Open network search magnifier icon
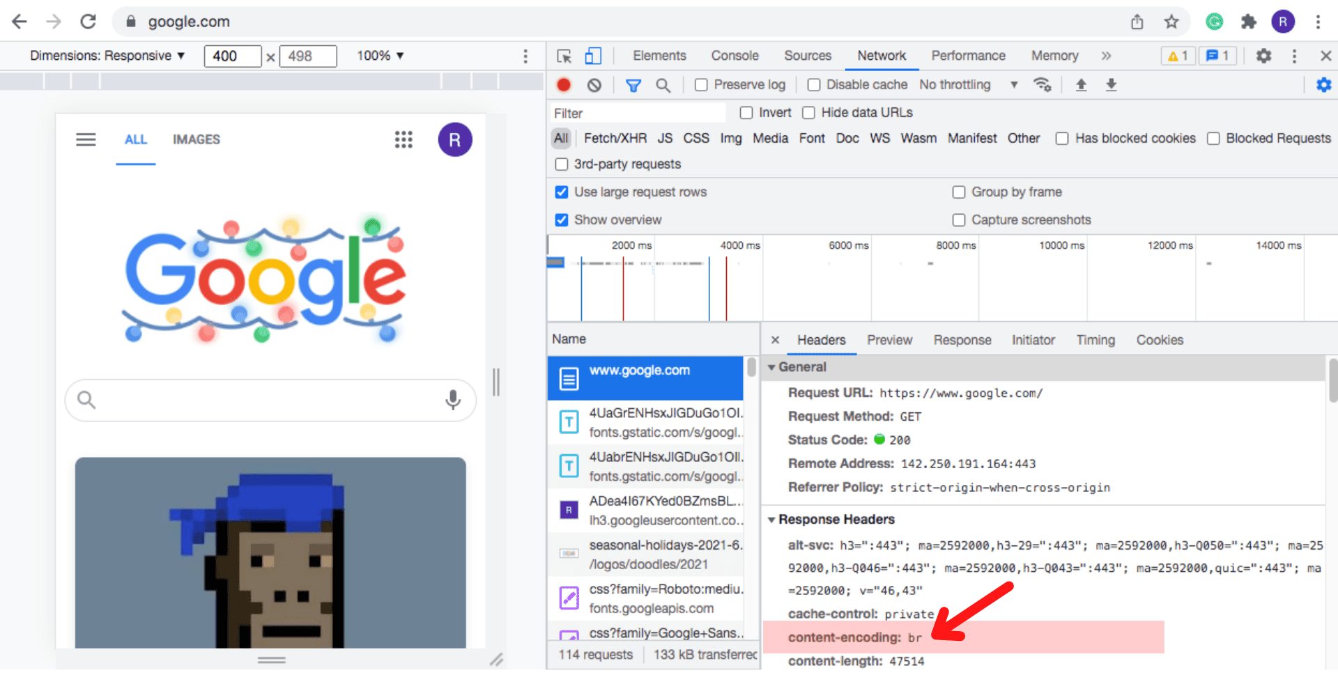The image size is (1338, 675). click(x=663, y=85)
